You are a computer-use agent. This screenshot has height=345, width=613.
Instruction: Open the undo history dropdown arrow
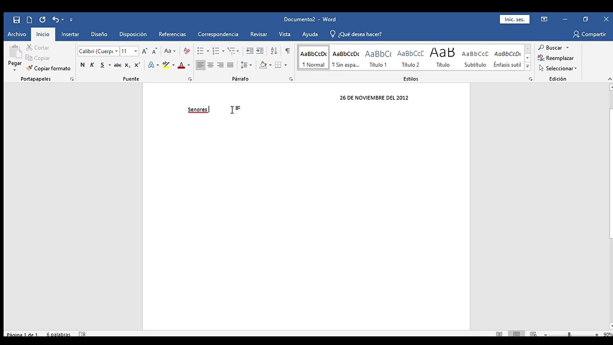(62, 20)
